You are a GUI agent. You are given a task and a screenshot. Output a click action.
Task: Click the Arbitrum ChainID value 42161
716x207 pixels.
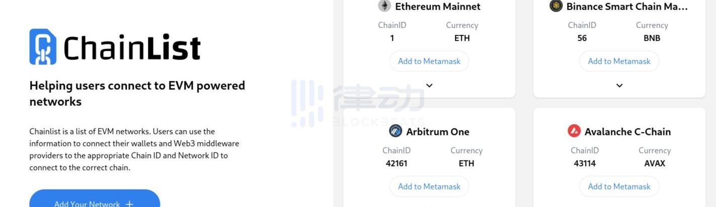(396, 163)
